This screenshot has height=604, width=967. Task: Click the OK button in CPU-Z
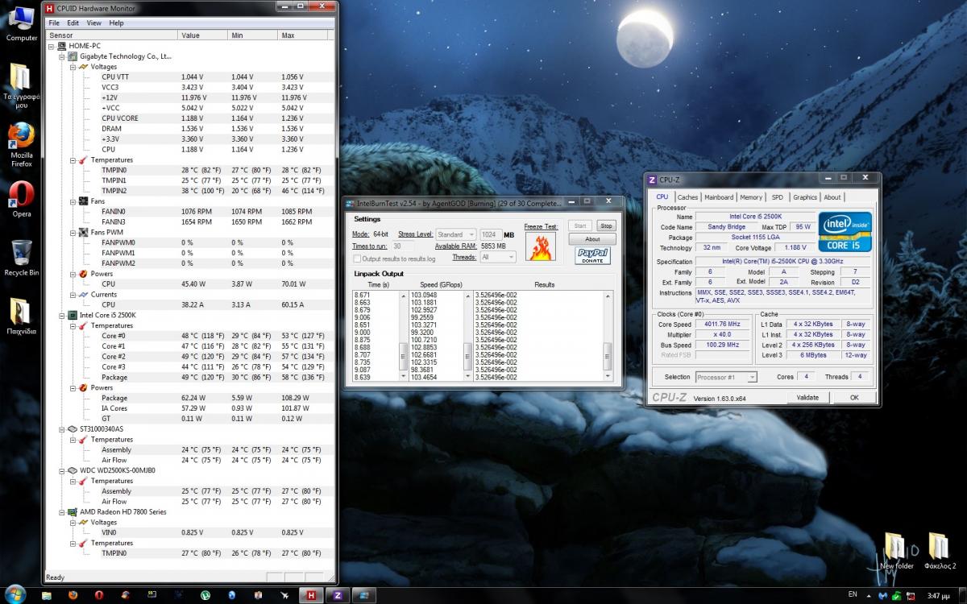point(854,397)
